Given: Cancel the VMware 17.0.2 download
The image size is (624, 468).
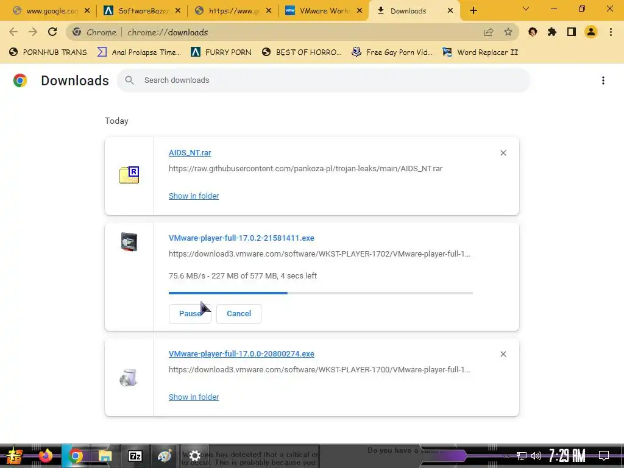Looking at the screenshot, I should pyautogui.click(x=239, y=314).
